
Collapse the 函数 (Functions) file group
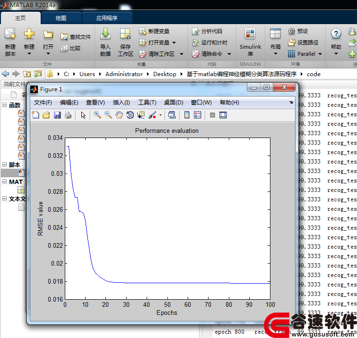[x=4, y=104]
